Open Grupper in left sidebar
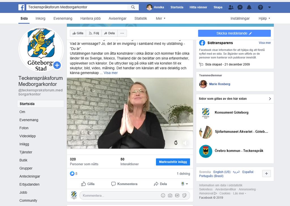Image resolution: width=290 pixels, height=206 pixels. [x=26, y=168]
